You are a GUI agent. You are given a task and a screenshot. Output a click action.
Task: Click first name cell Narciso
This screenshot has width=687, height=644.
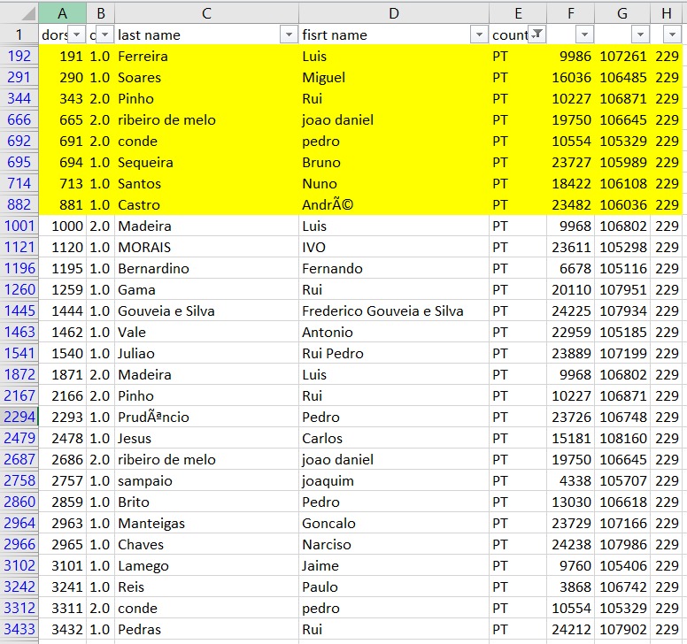click(x=394, y=544)
